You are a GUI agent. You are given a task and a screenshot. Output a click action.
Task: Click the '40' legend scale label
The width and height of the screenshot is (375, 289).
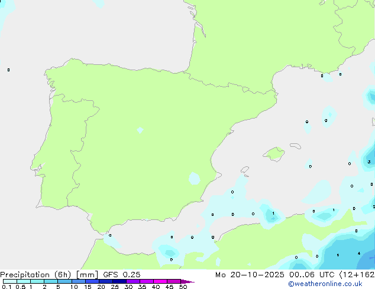coord(156,287)
